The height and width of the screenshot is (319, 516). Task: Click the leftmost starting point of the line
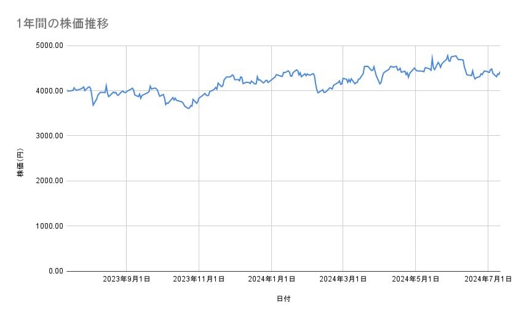tap(67, 90)
